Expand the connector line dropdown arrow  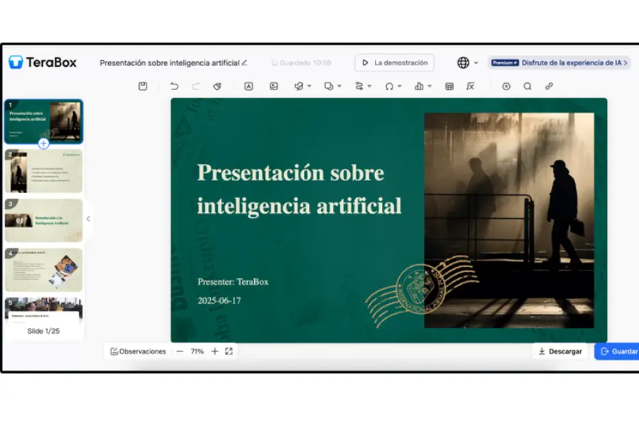coord(370,86)
